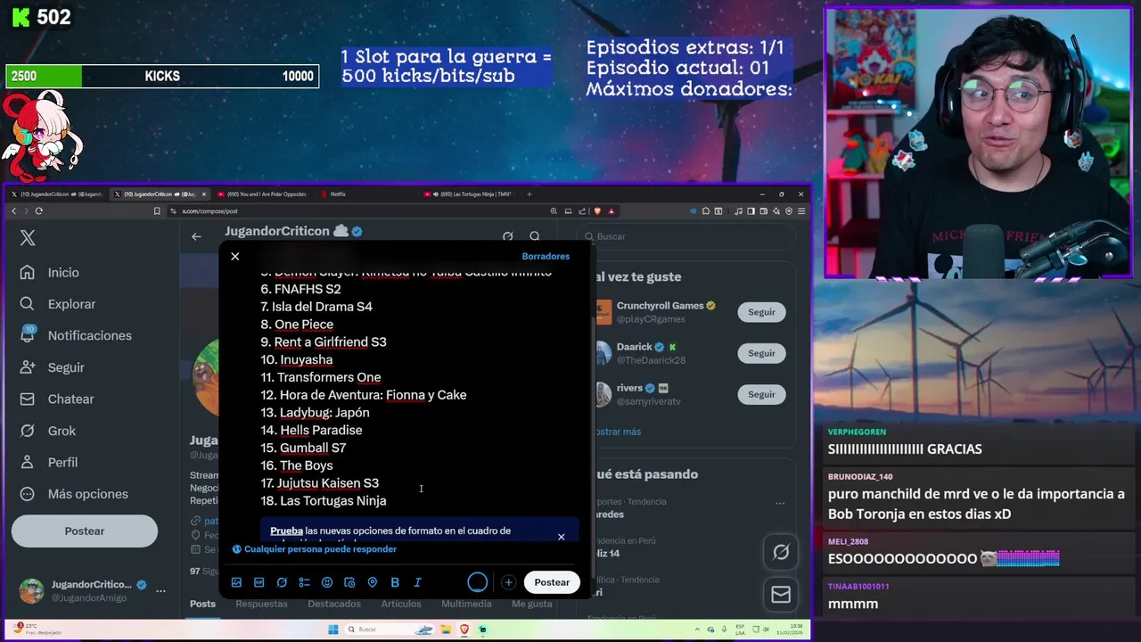
Task: Close the compose post dialog
Action: (235, 257)
